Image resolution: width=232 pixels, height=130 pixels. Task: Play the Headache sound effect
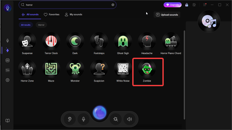click(x=147, y=41)
